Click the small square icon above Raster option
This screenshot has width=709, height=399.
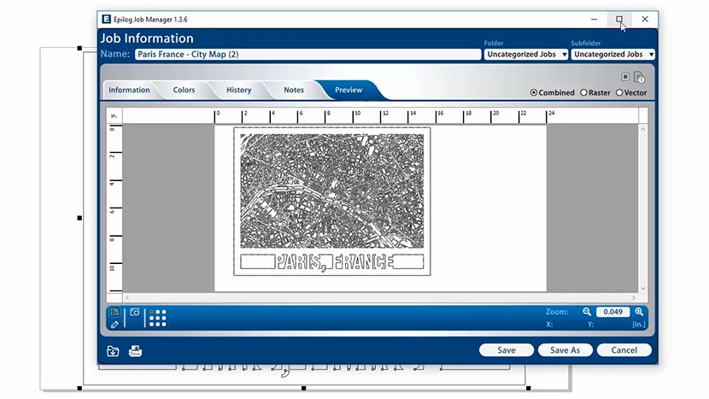point(625,77)
